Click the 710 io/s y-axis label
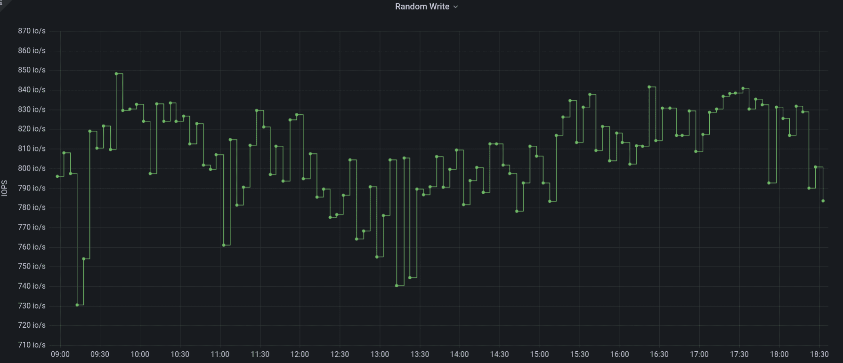Screen dimensions: 843x363 (x=32, y=345)
